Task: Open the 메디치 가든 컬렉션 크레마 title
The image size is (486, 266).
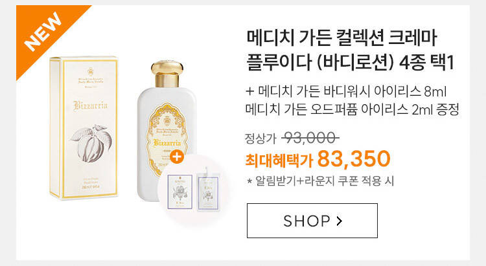Action: point(341,38)
